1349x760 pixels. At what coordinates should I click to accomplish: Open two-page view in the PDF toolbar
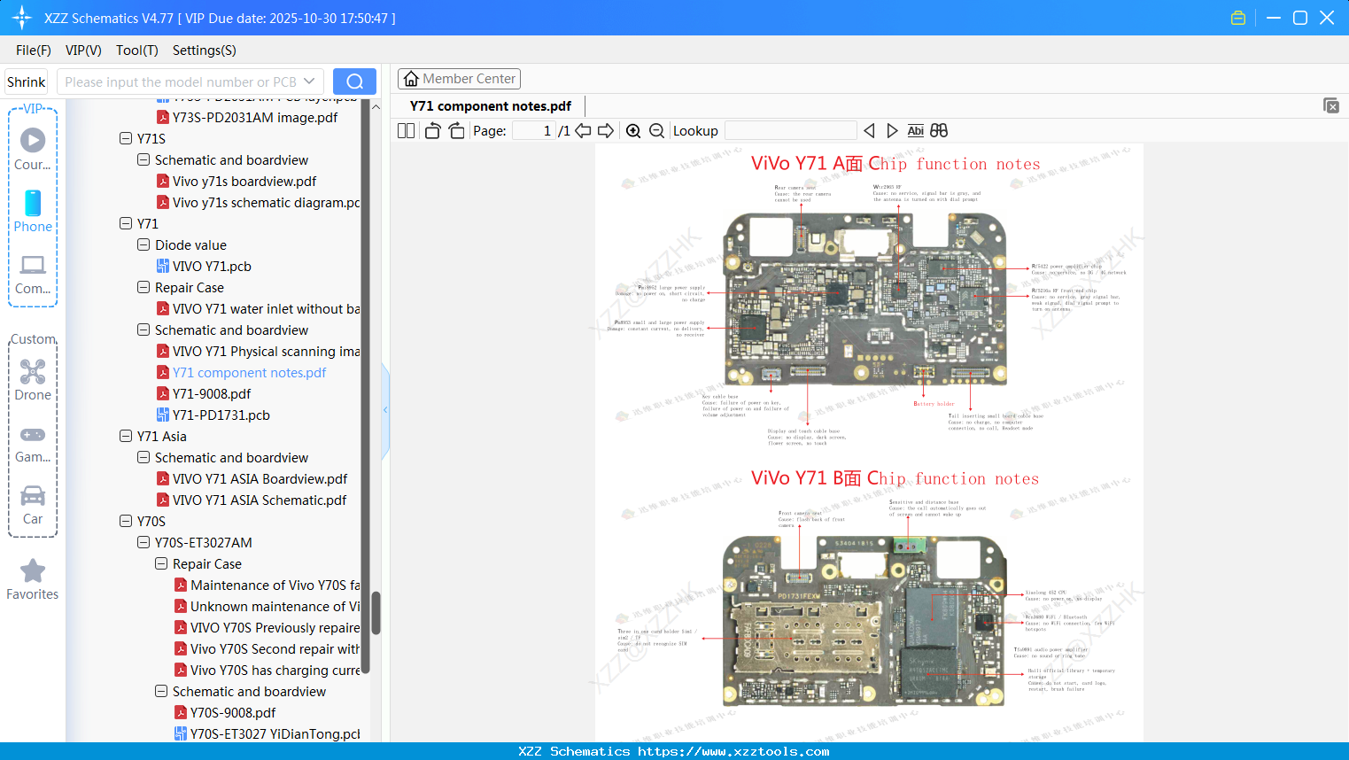[x=405, y=130]
